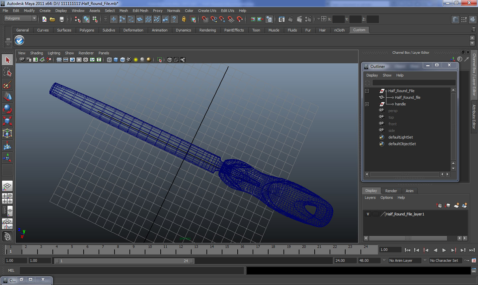Click Play backwards button

[x=435, y=250]
